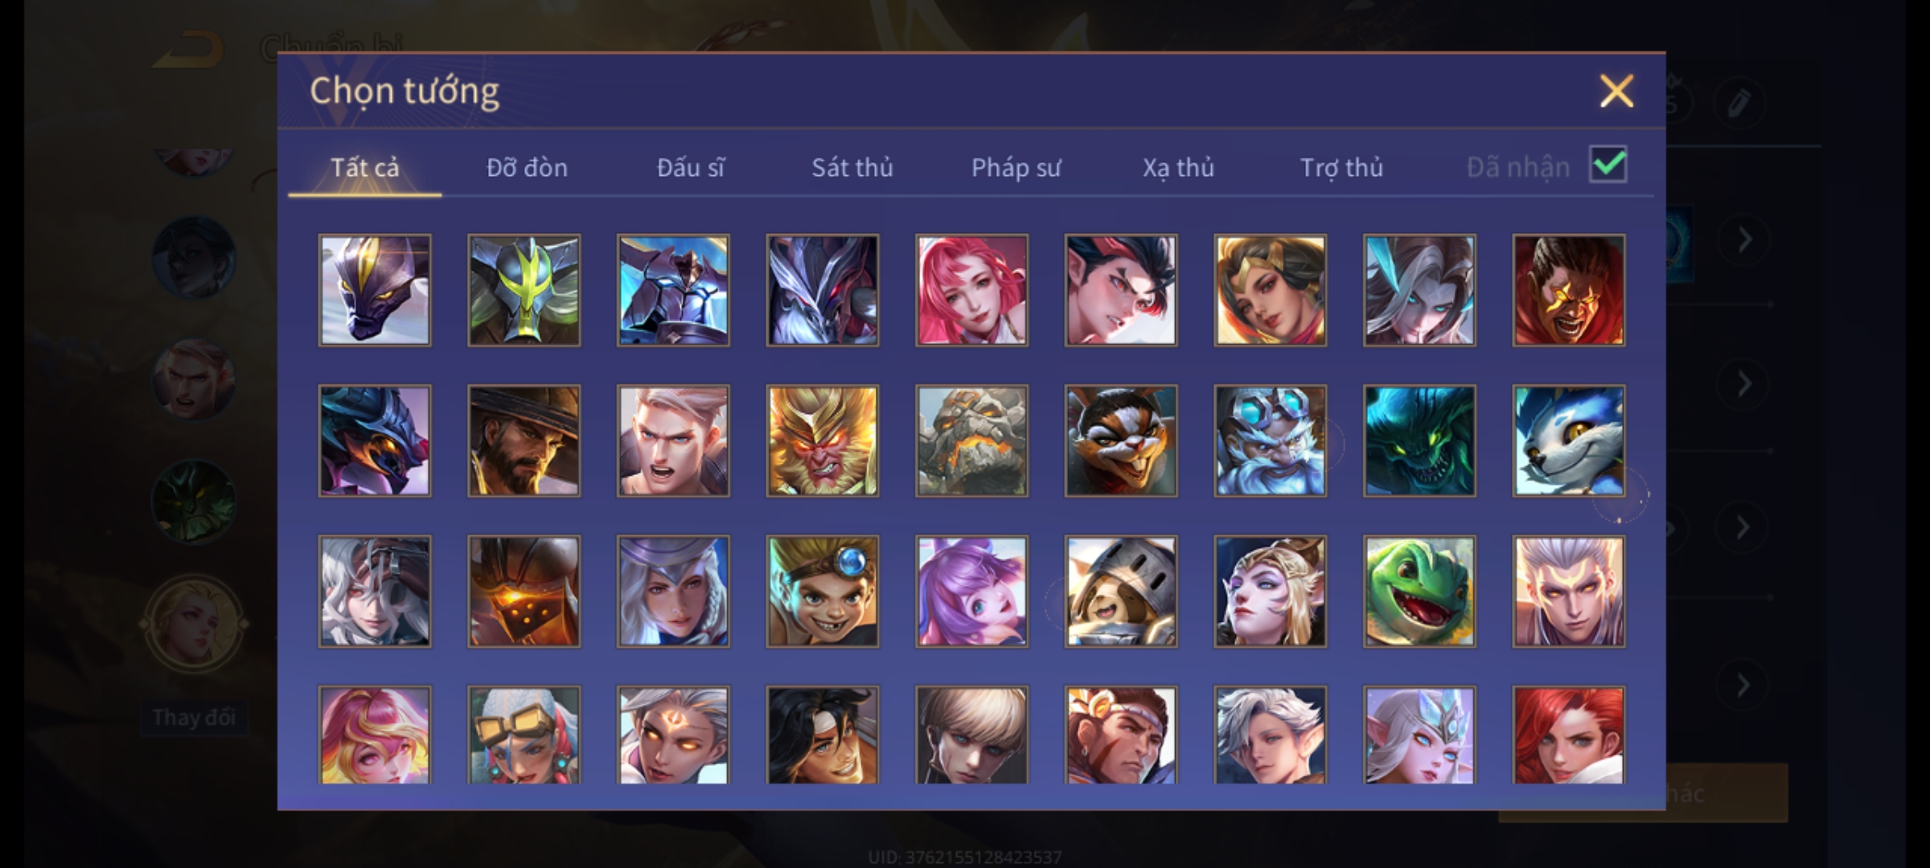Switch to the Đỡ đòn tab
Viewport: 1930px width, 868px height.
(528, 167)
